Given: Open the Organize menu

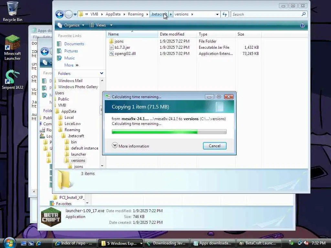Looking at the screenshot, I should 71,25.
